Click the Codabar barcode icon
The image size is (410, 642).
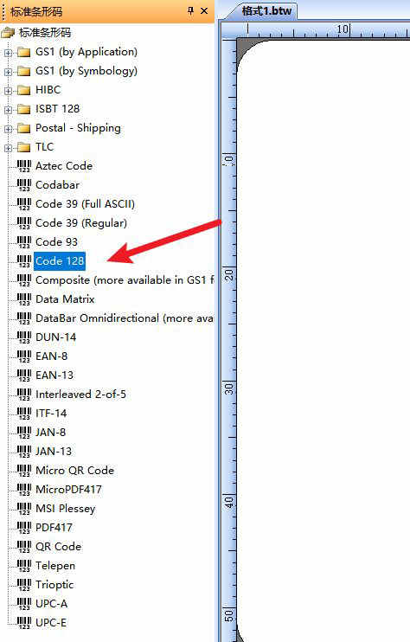(24, 185)
